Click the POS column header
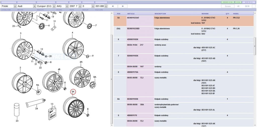The image size is (257, 127). pos(118,14)
